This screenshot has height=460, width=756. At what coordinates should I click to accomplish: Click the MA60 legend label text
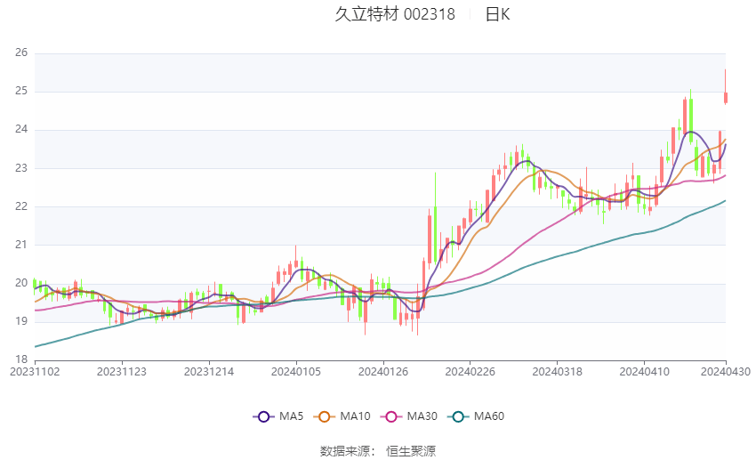pyautogui.click(x=489, y=416)
